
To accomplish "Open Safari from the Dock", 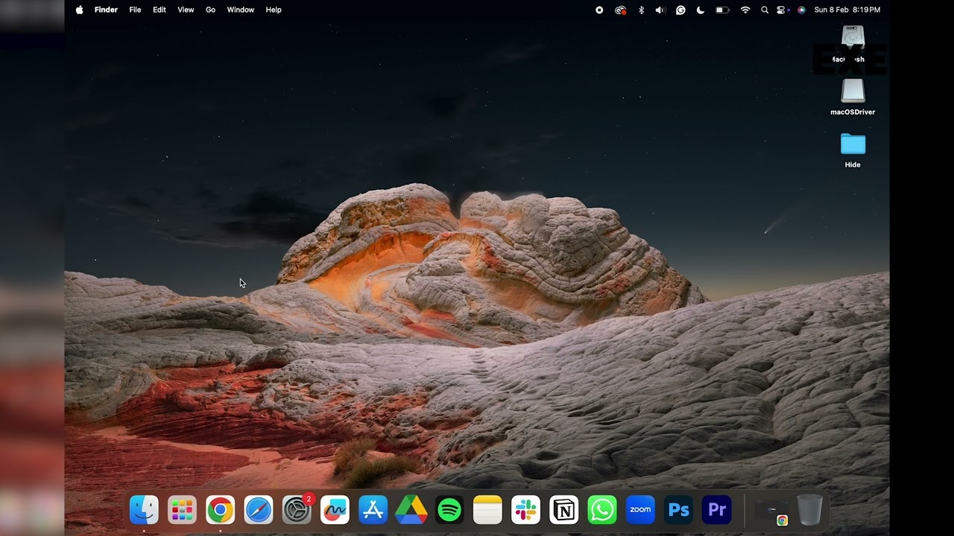I will tap(259, 510).
